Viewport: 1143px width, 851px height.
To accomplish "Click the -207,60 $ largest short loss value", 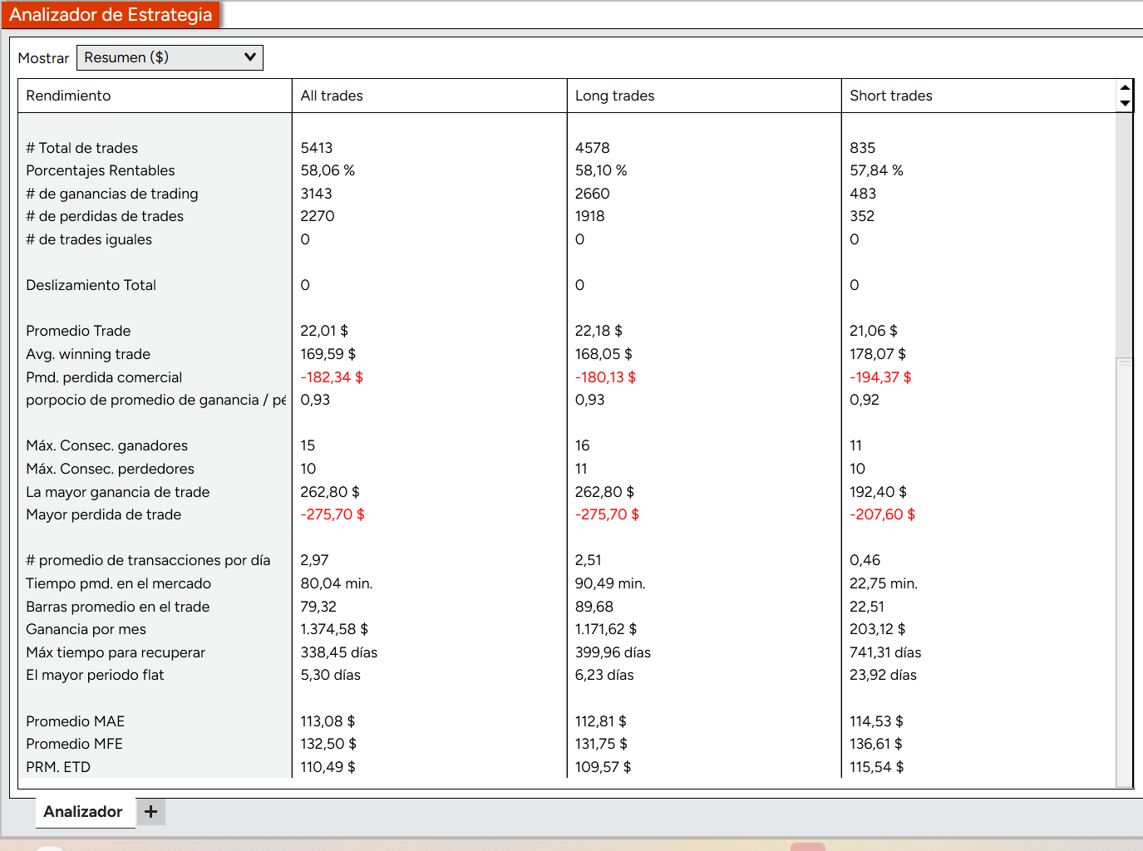I will coord(882,514).
